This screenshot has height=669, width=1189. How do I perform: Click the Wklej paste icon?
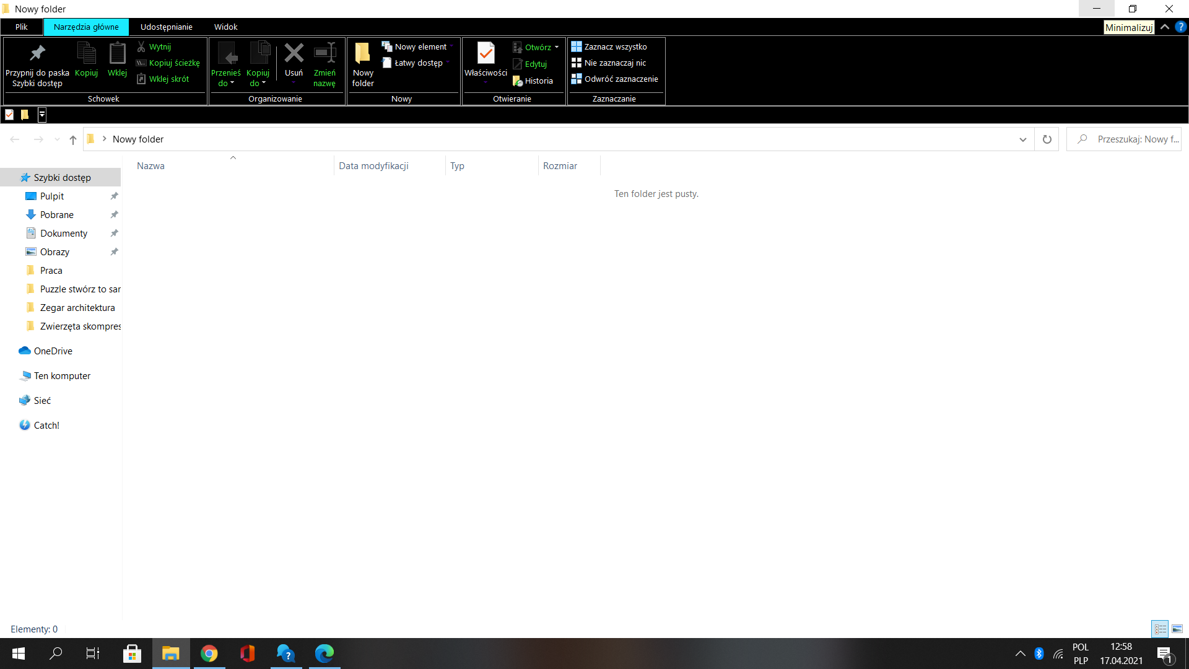coord(117,54)
